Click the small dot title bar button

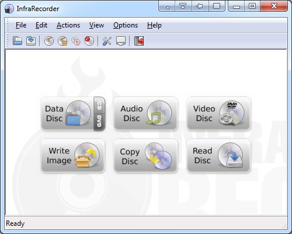168,6
